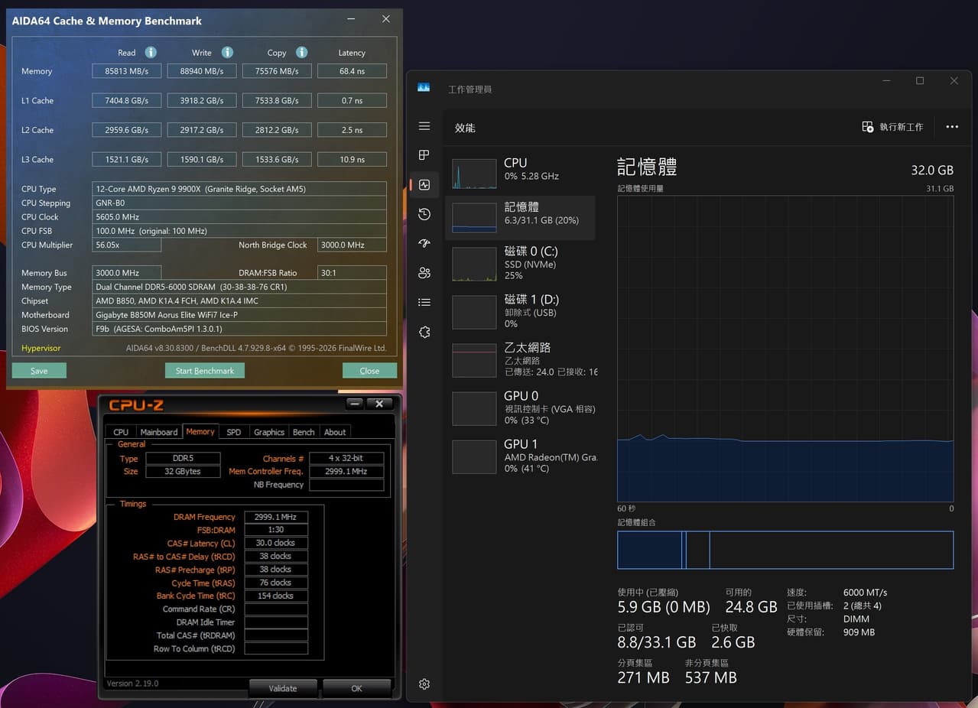Open Task Manager settings gear icon
Image resolution: width=978 pixels, height=708 pixels.
click(x=424, y=684)
